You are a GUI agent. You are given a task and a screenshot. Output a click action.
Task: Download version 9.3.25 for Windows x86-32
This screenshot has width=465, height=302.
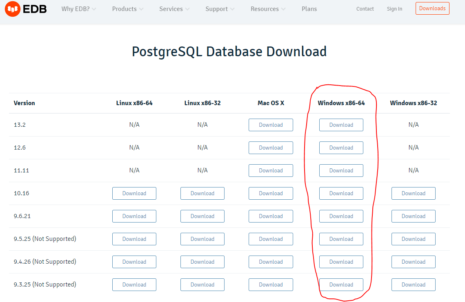pos(414,284)
